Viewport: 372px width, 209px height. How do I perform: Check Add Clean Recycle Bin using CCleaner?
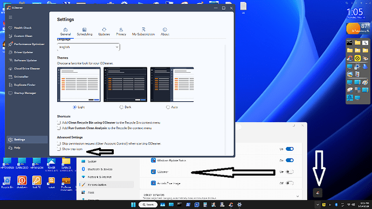(59, 122)
